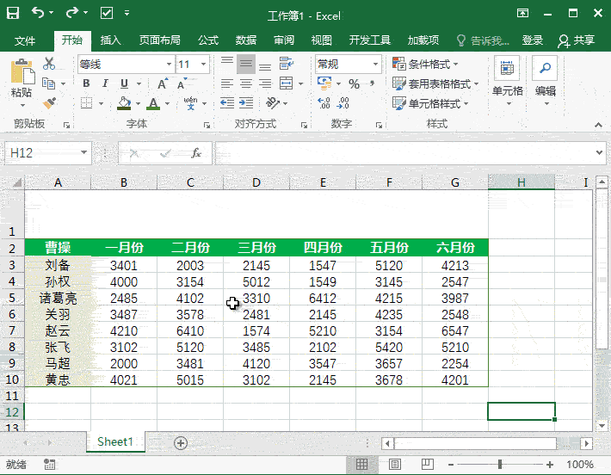Select the Format Painter brush
This screenshot has width=611, height=475.
[50, 103]
